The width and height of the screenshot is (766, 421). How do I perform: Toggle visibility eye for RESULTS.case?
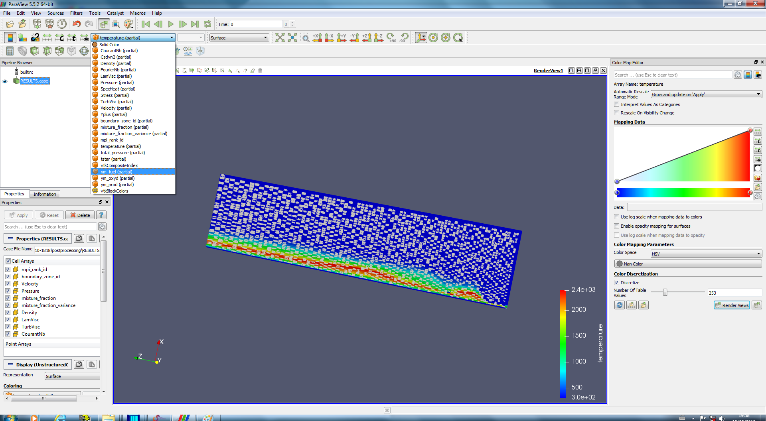5,81
